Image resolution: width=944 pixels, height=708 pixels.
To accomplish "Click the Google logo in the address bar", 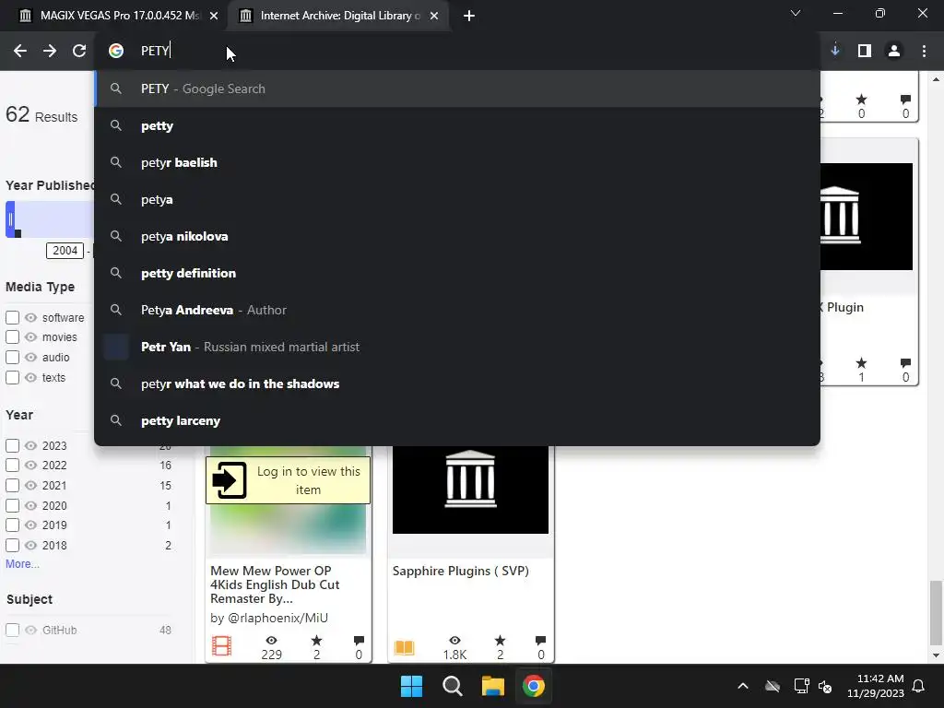I will [x=116, y=51].
